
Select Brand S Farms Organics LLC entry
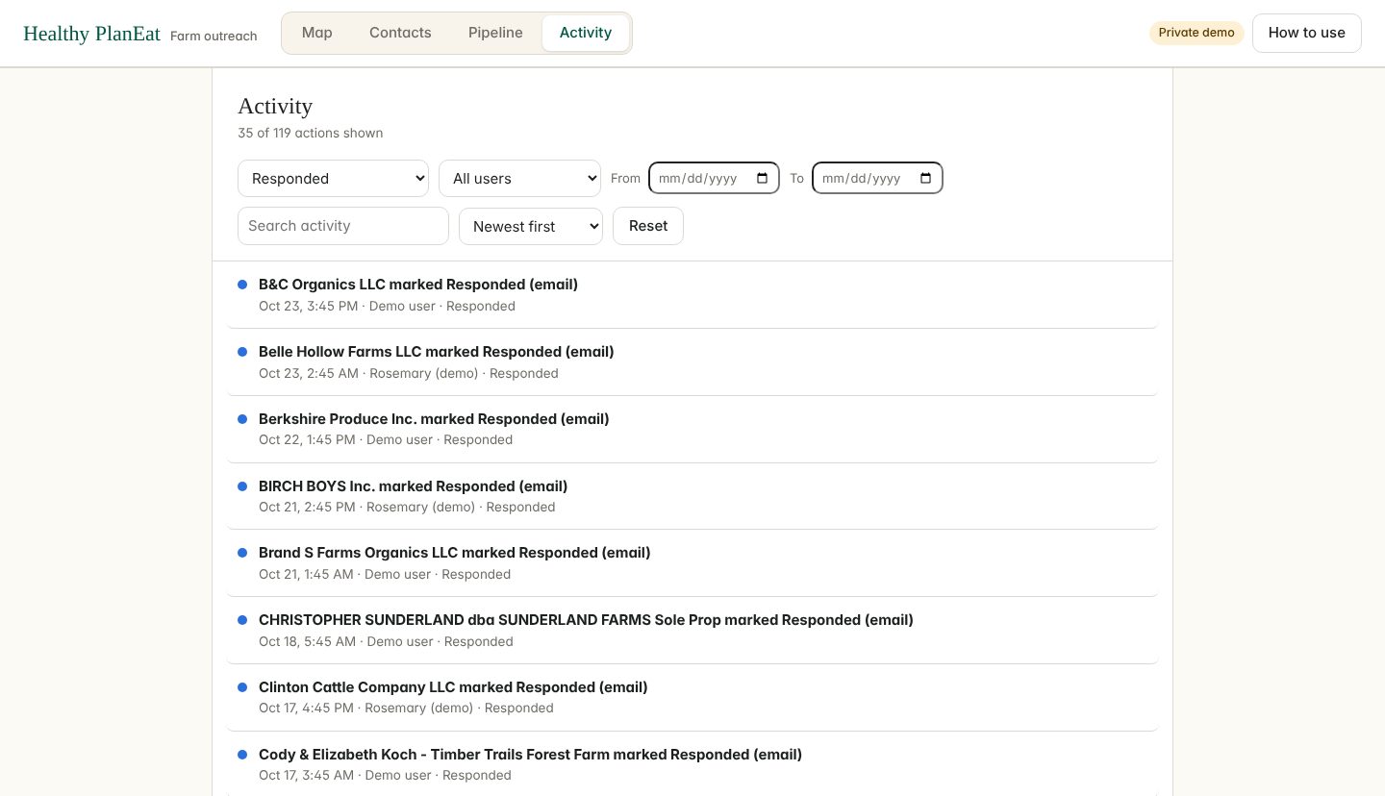point(692,563)
